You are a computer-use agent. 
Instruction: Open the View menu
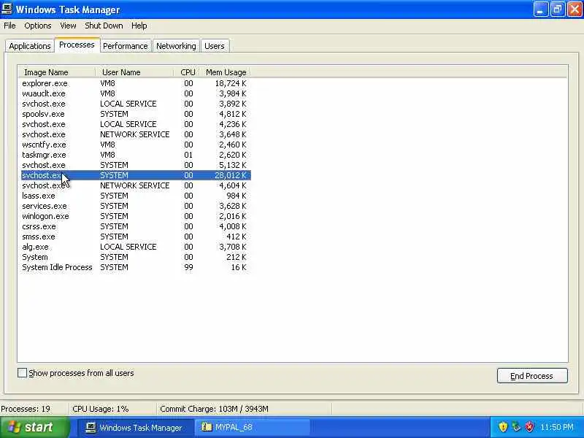pyautogui.click(x=68, y=26)
